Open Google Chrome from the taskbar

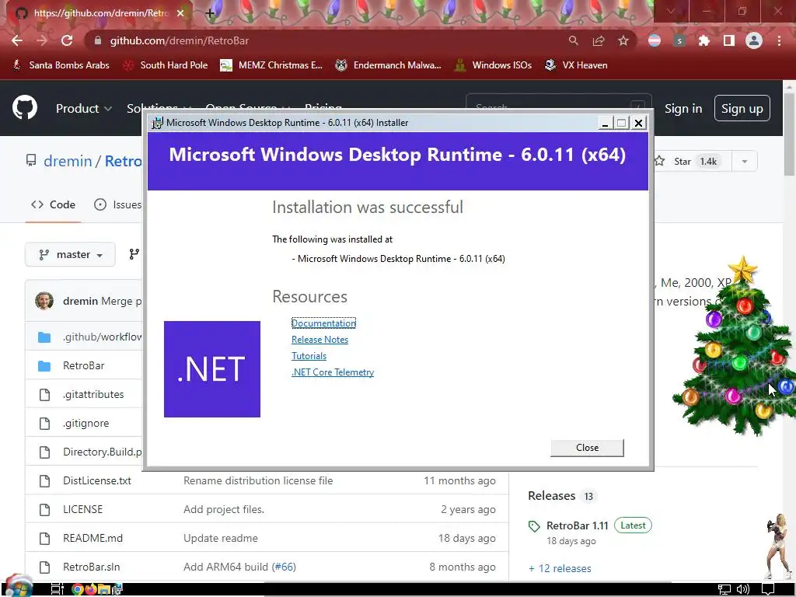[x=78, y=589]
